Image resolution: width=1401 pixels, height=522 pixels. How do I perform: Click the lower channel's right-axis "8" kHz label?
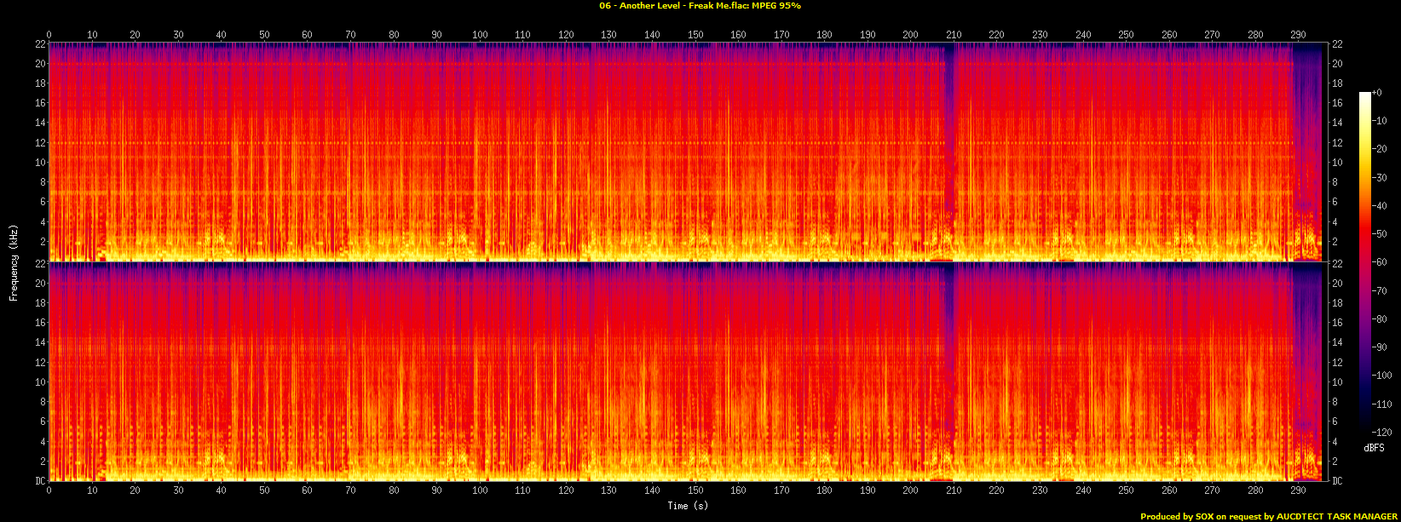click(1335, 402)
